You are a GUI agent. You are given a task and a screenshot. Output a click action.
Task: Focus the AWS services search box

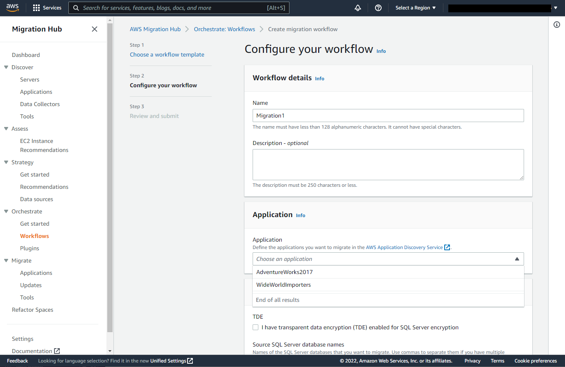point(179,8)
